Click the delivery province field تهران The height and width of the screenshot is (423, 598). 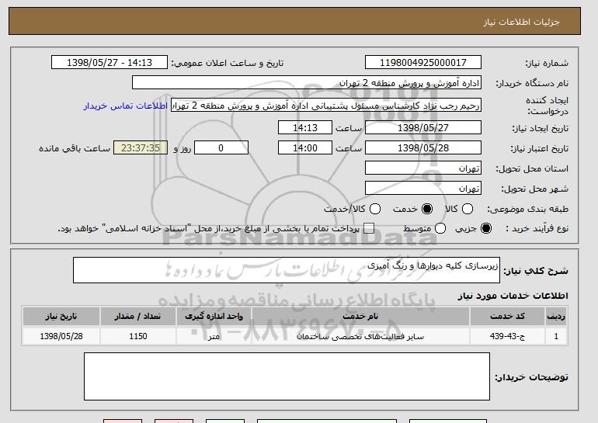pyautogui.click(x=423, y=168)
